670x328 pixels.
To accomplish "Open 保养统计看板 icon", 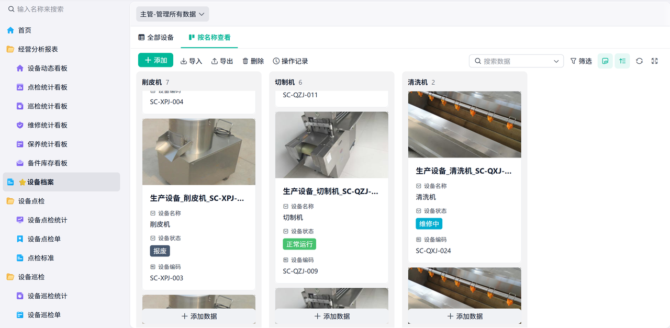I will point(20,144).
